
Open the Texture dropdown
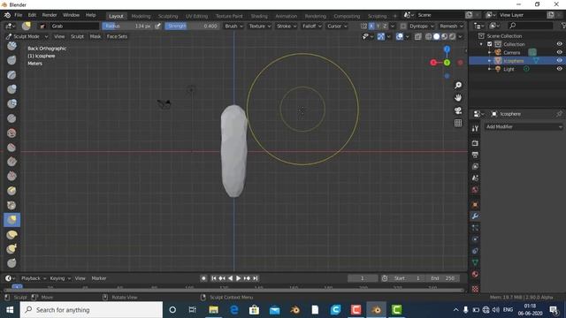(x=259, y=26)
